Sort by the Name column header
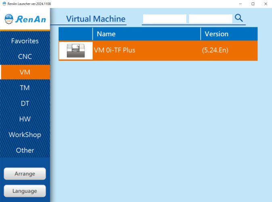272x202 pixels. pyautogui.click(x=146, y=34)
